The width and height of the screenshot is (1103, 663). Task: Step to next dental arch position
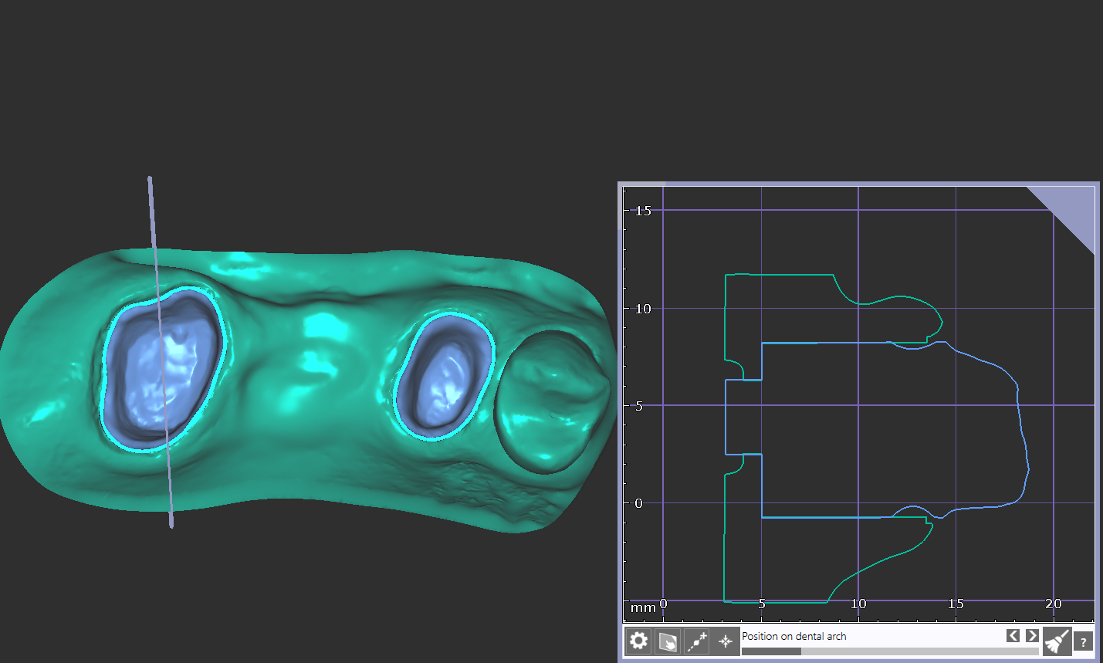point(1032,635)
